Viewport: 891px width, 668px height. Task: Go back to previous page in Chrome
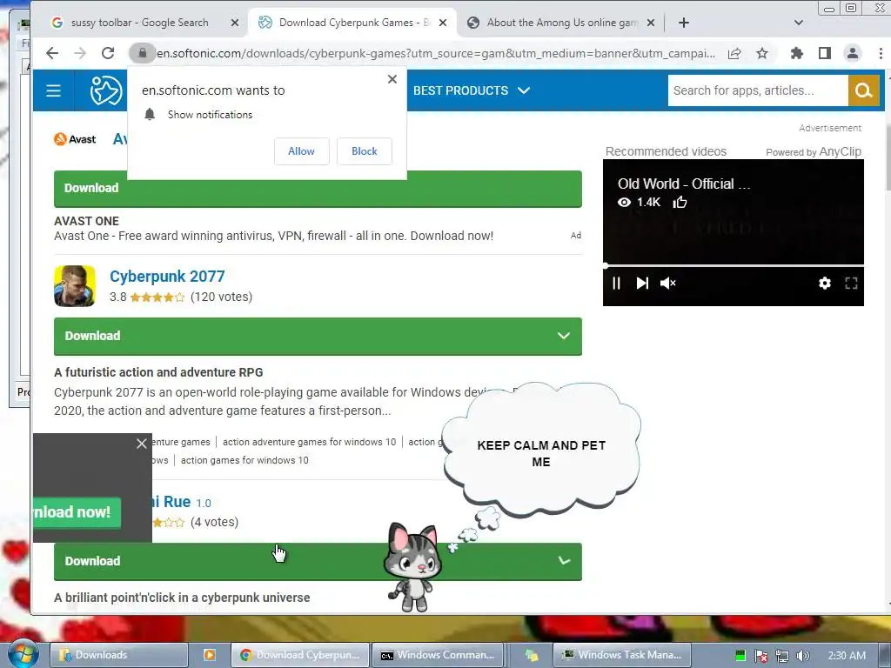click(52, 53)
